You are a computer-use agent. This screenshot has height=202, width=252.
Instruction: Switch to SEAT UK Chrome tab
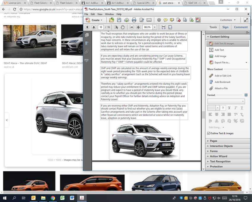coord(195,3)
